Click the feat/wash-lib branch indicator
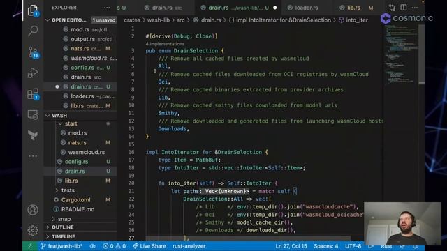Image resolution: width=447 pixels, height=251 pixels. click(x=61, y=246)
